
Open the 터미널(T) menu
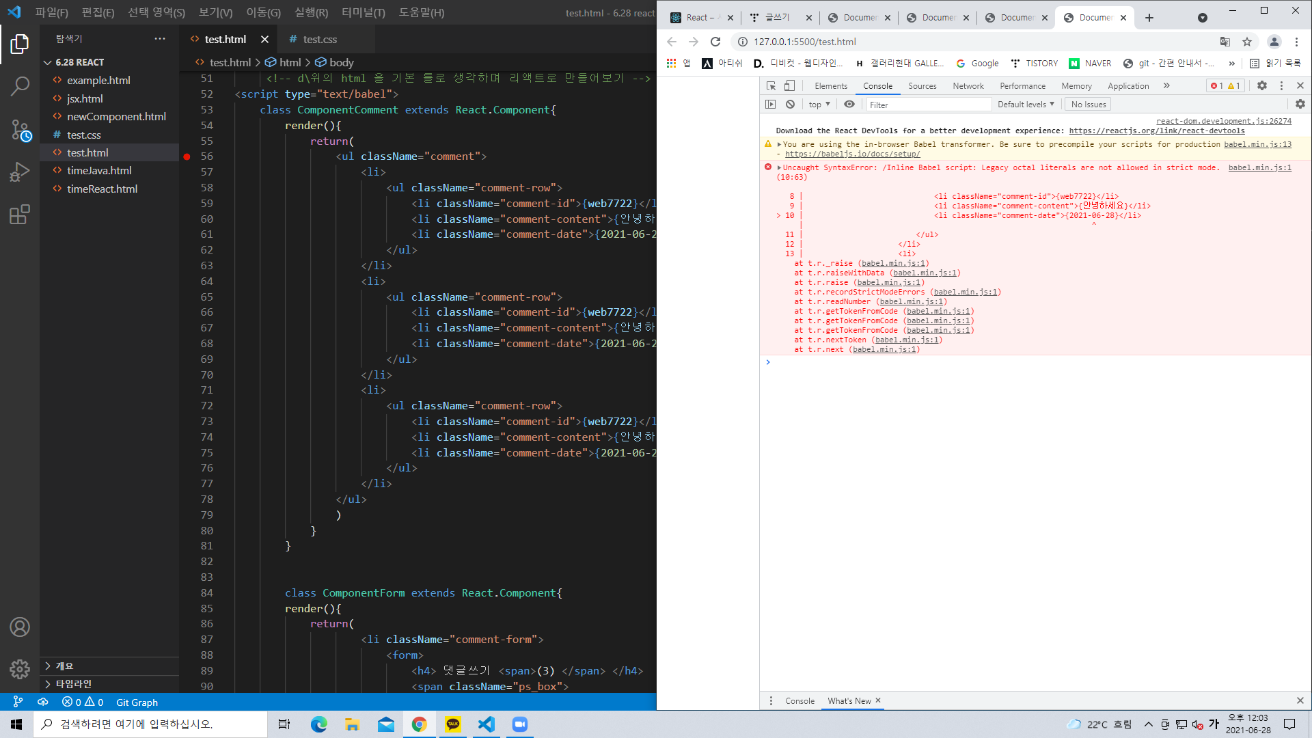click(363, 12)
